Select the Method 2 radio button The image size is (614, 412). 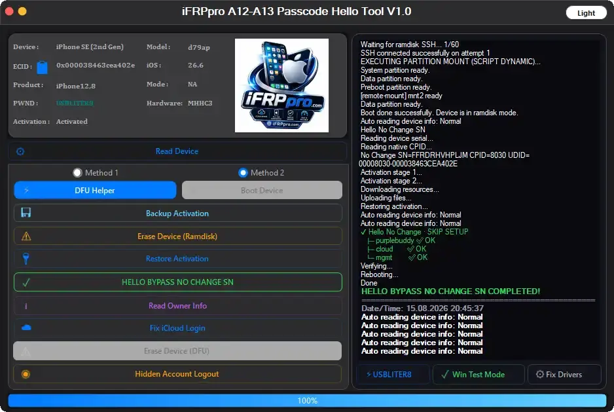pyautogui.click(x=243, y=172)
